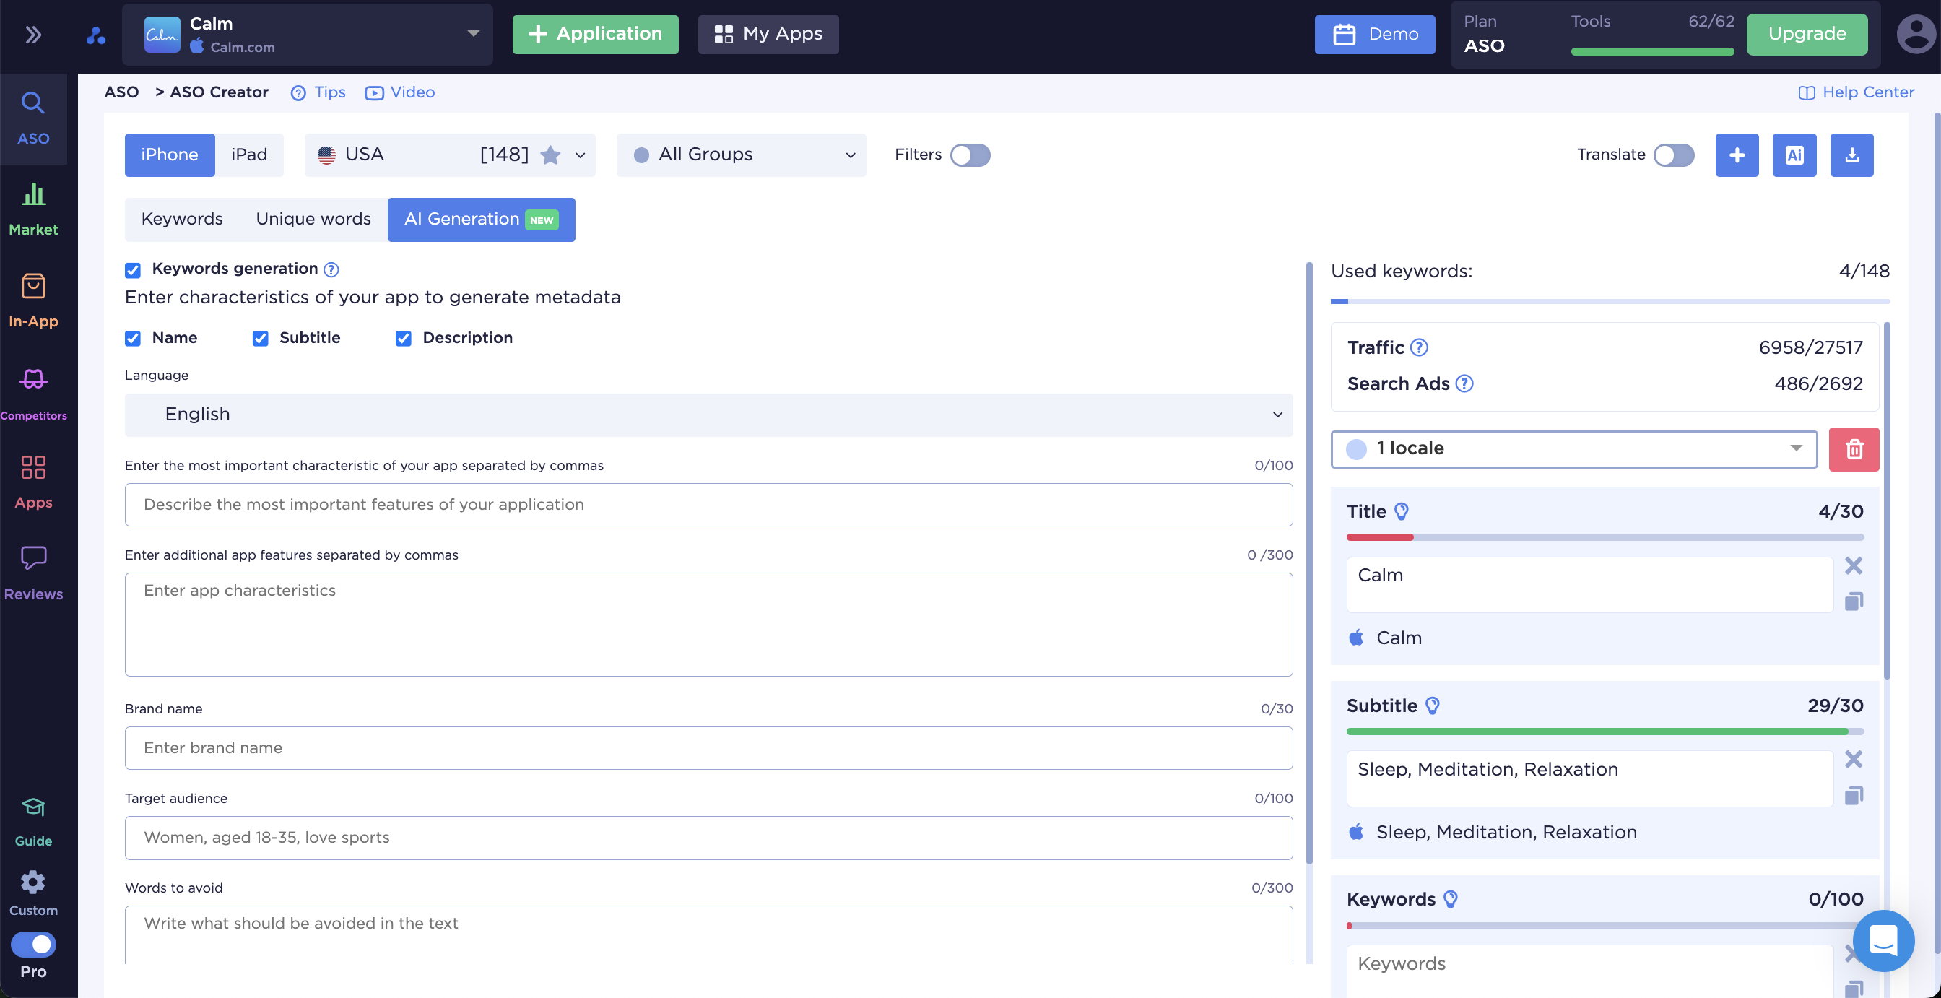Image resolution: width=1941 pixels, height=998 pixels.
Task: Select the AI Generation tab
Action: tap(482, 220)
